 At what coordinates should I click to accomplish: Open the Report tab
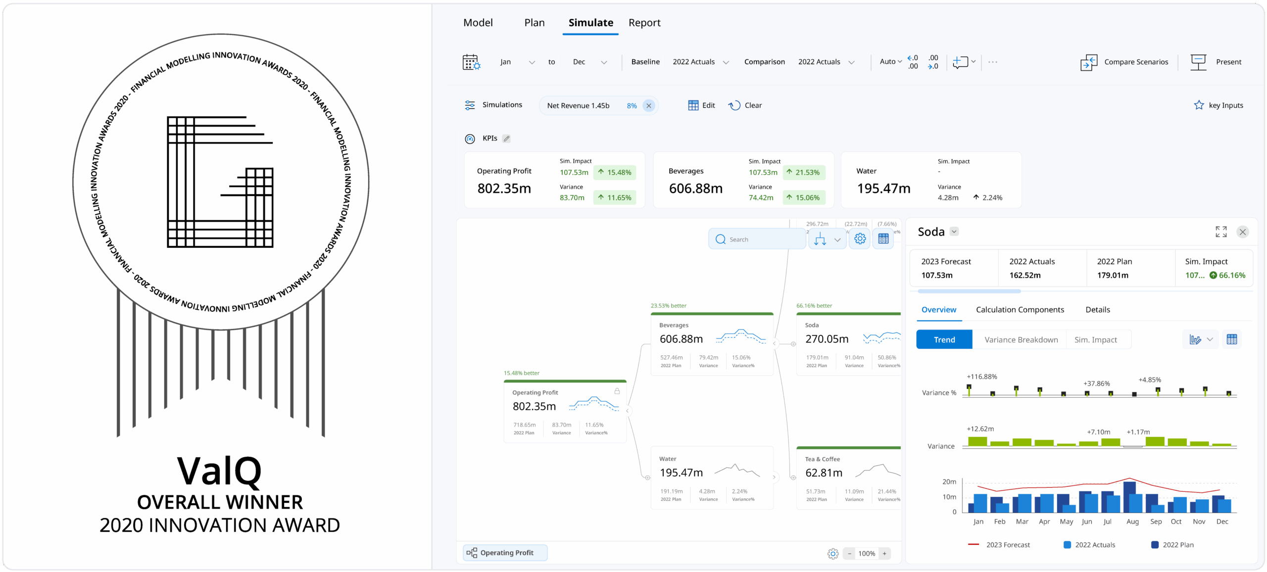(x=644, y=23)
